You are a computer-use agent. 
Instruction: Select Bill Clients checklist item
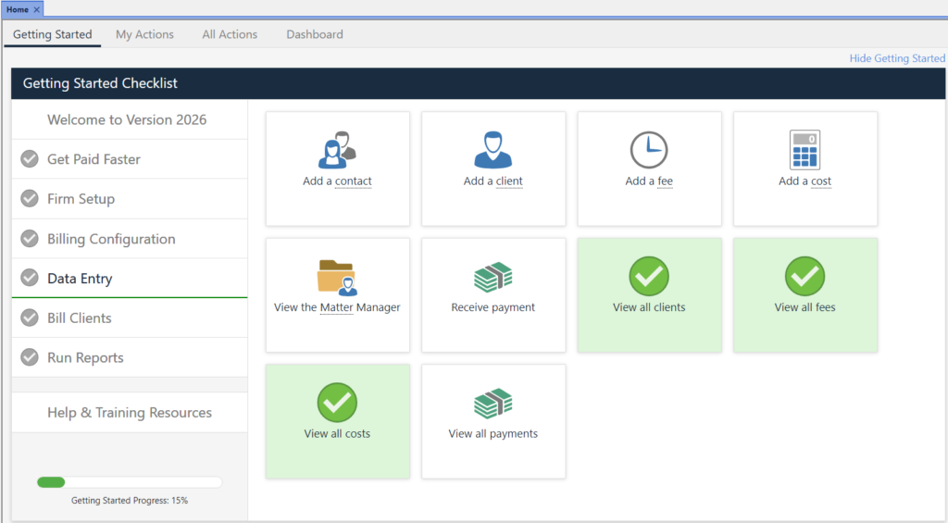coord(130,318)
